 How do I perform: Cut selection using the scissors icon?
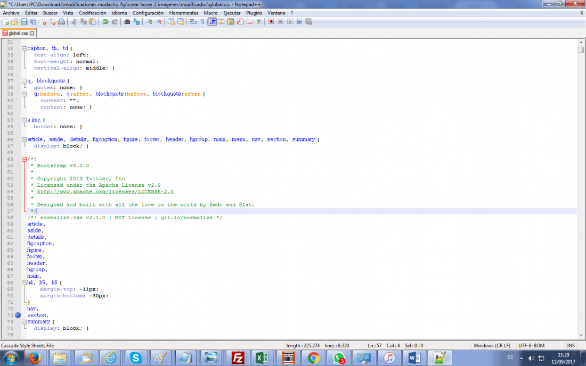[x=74, y=22]
